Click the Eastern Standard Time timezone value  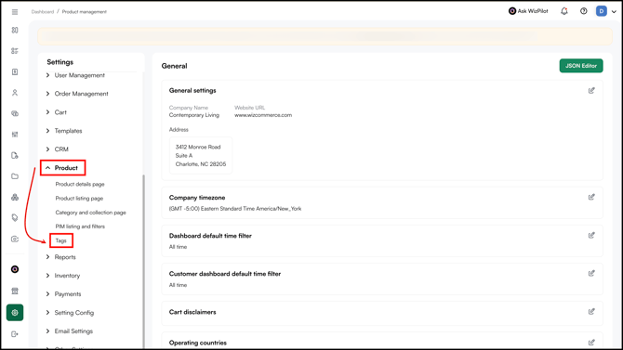235,209
